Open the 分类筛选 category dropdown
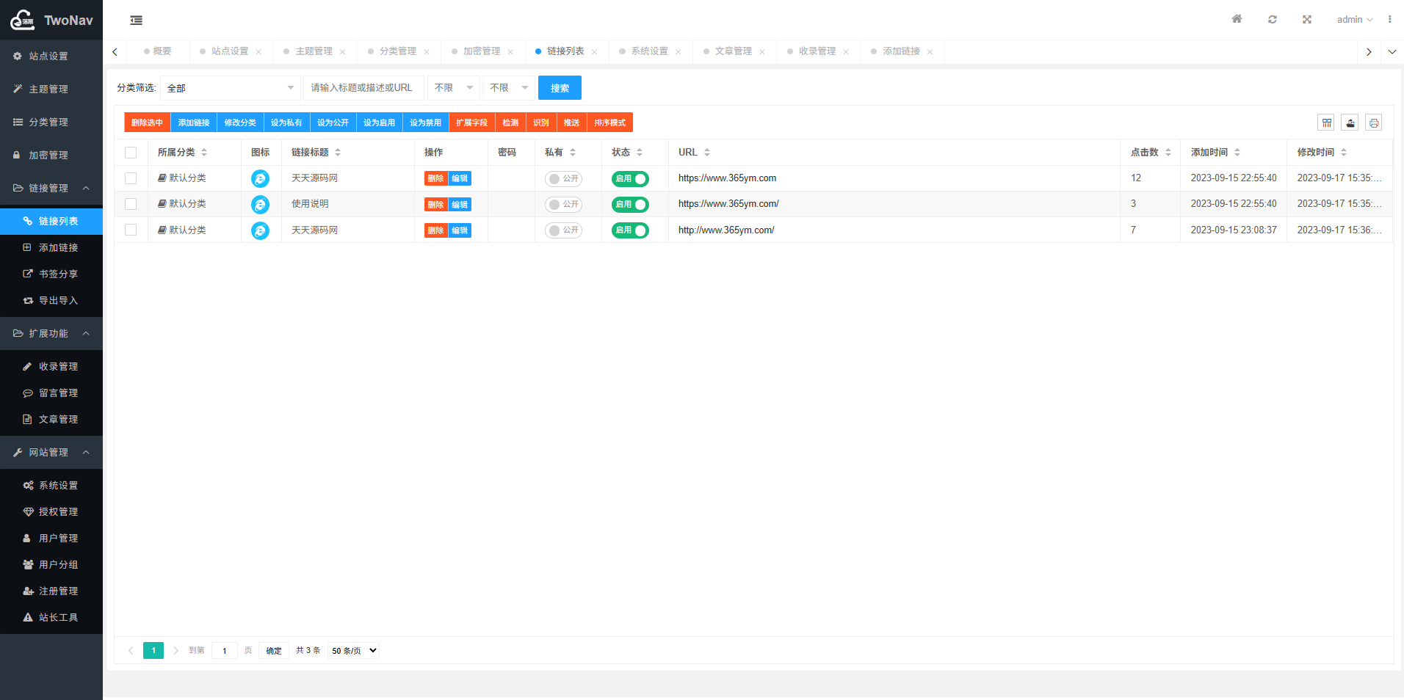This screenshot has width=1404, height=700. tap(230, 87)
